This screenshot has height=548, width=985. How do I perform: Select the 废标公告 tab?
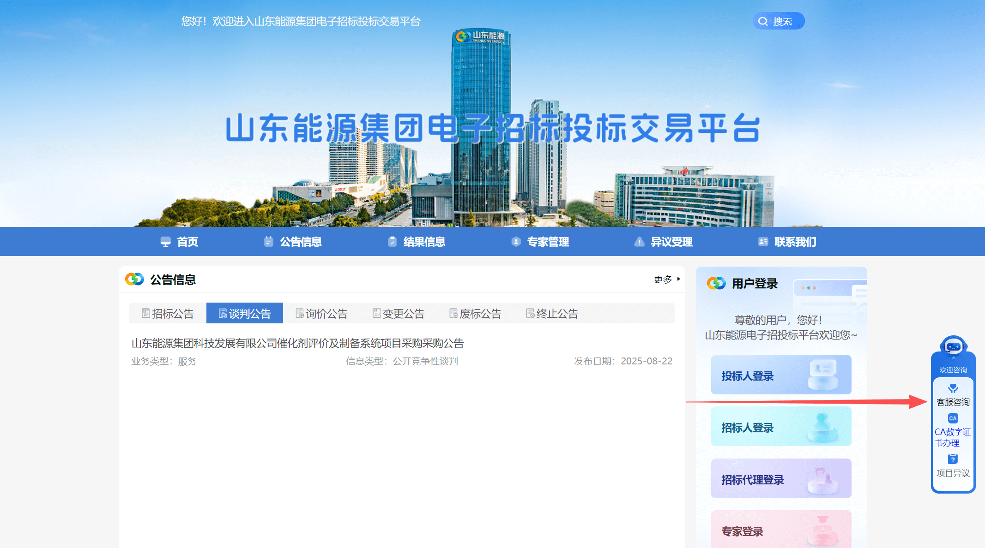click(475, 314)
